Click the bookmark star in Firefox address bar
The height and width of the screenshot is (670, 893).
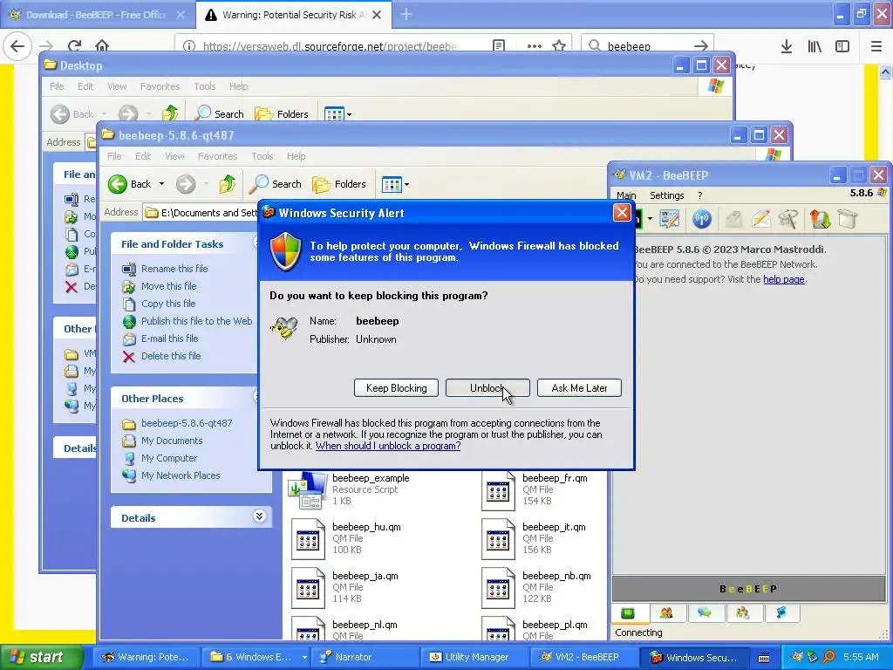559,46
